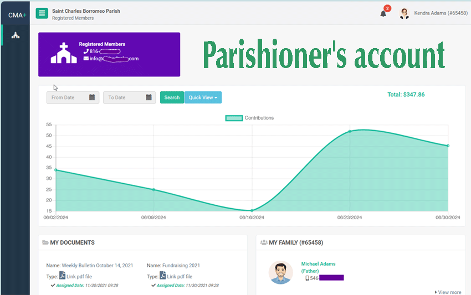Open the notifications bell icon
The width and height of the screenshot is (471, 295).
coord(383,13)
